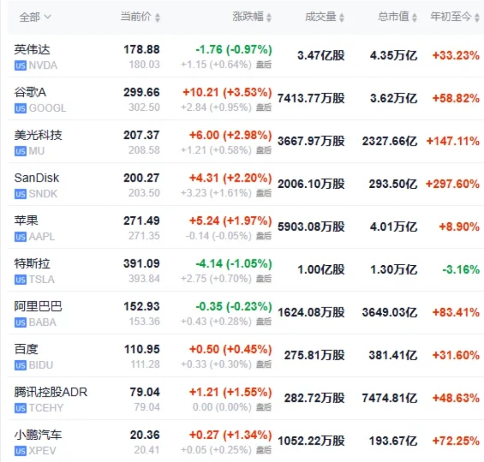
Task: Click the US market badge next to BABA
Action: click(x=20, y=323)
